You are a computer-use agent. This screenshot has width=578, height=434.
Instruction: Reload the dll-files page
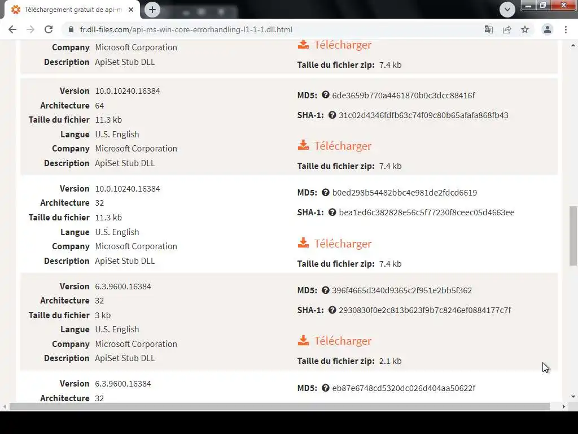click(49, 29)
